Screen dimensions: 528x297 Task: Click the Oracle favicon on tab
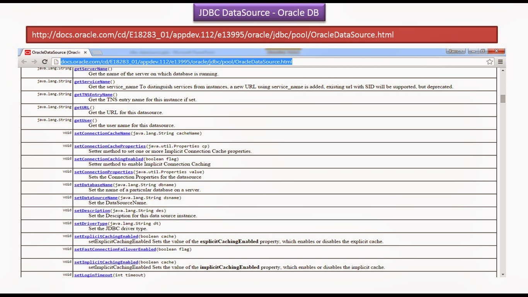(27, 52)
